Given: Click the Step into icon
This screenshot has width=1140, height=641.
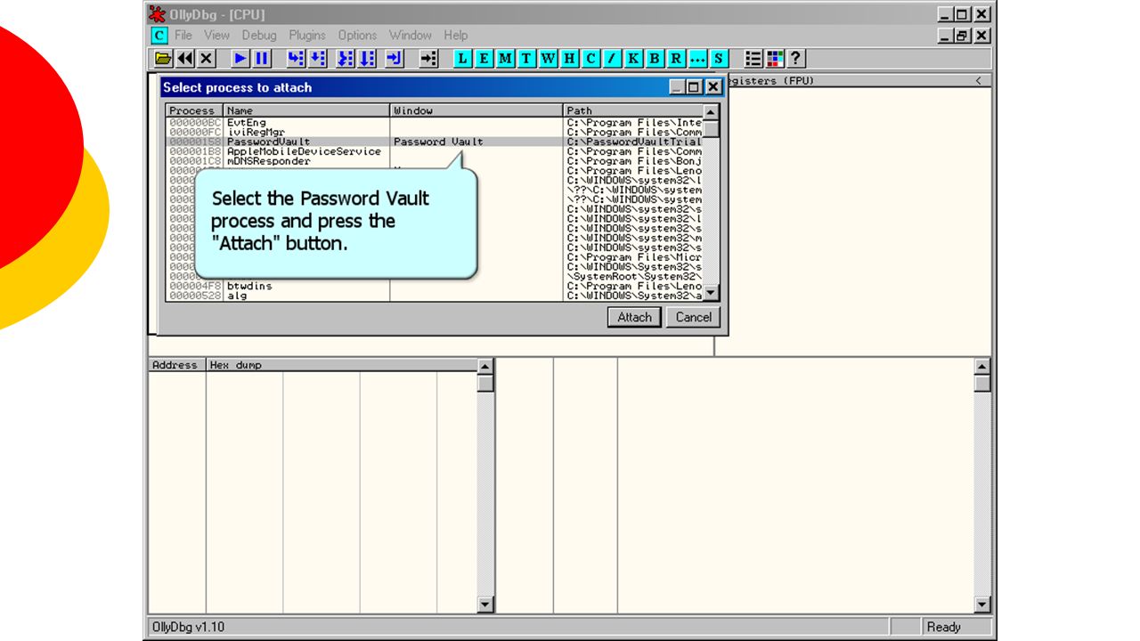Looking at the screenshot, I should [296, 58].
